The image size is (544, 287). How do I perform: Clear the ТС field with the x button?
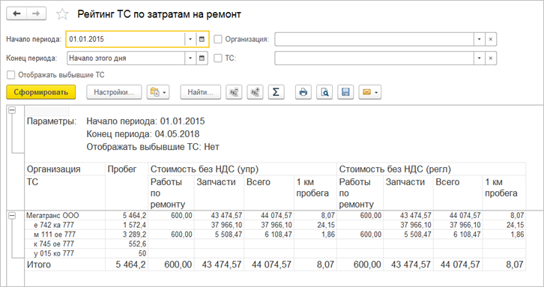[x=491, y=58]
